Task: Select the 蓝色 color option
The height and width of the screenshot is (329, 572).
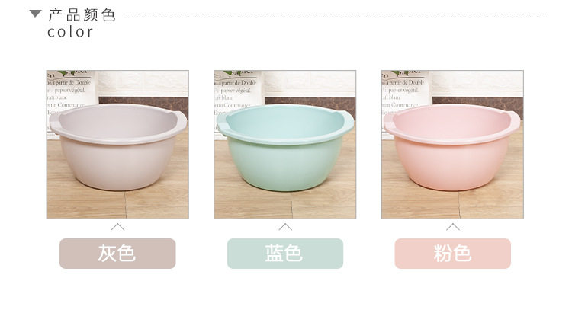Action: coord(285,254)
